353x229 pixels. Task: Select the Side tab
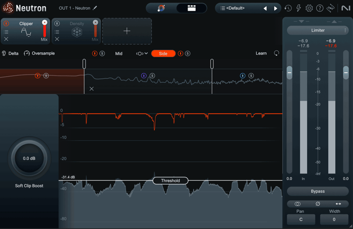point(163,53)
